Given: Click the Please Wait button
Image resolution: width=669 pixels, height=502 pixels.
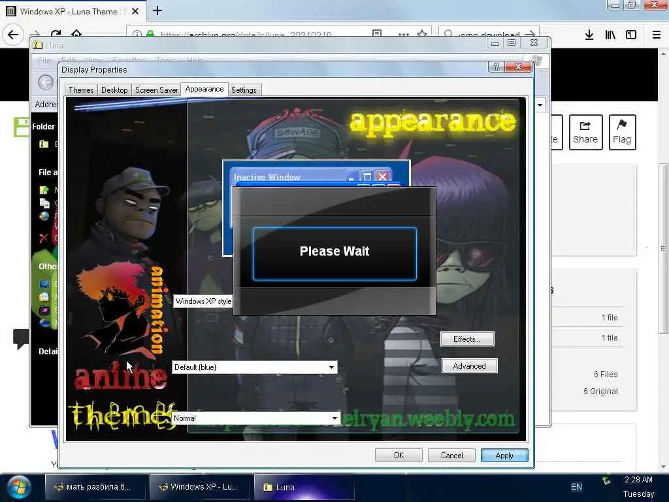Looking at the screenshot, I should pos(335,254).
